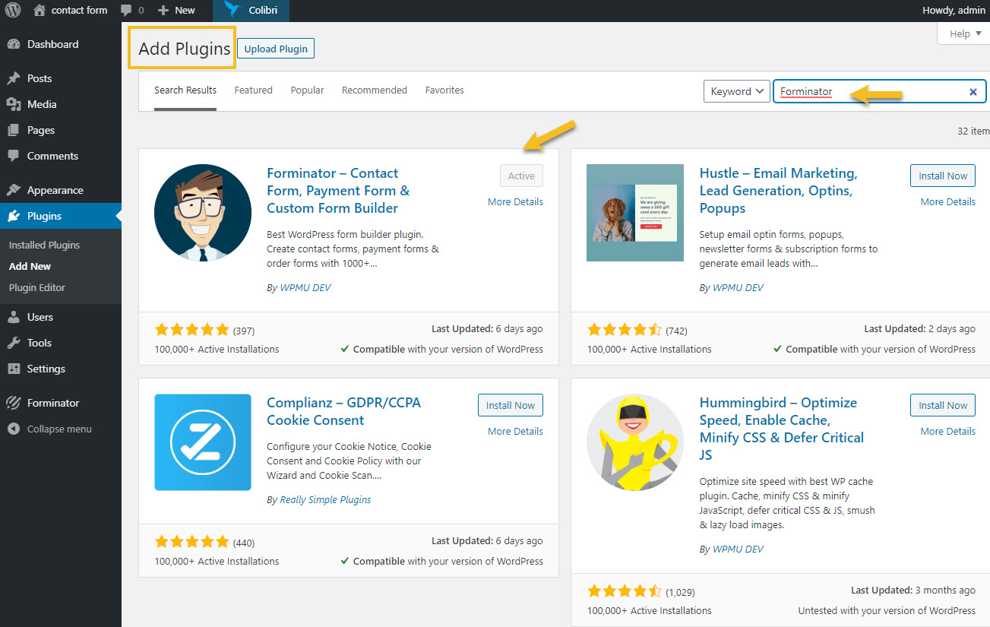Click WPMU DEV author link under Hummingbird
This screenshot has width=990, height=627.
[x=738, y=549]
